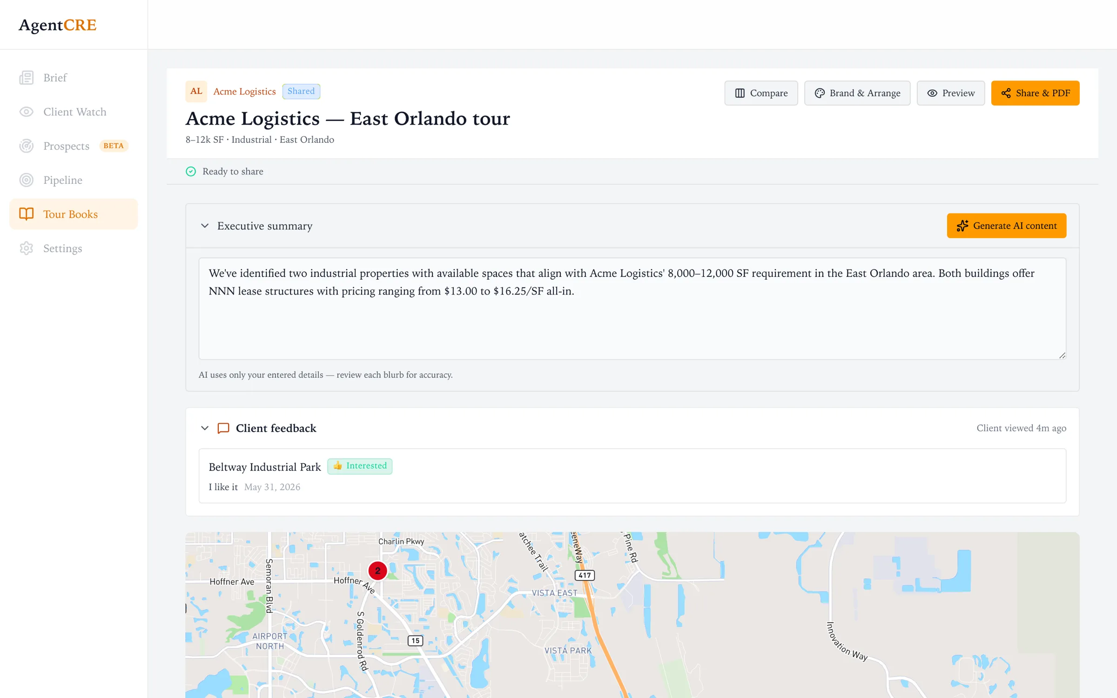Open the Compare view
Image resolution: width=1117 pixels, height=698 pixels.
pyautogui.click(x=761, y=93)
